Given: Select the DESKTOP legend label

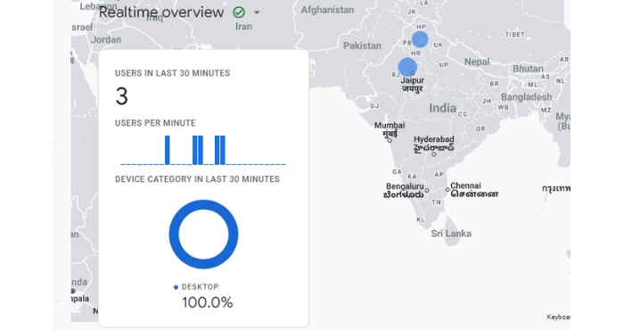Looking at the screenshot, I should click(x=201, y=286).
